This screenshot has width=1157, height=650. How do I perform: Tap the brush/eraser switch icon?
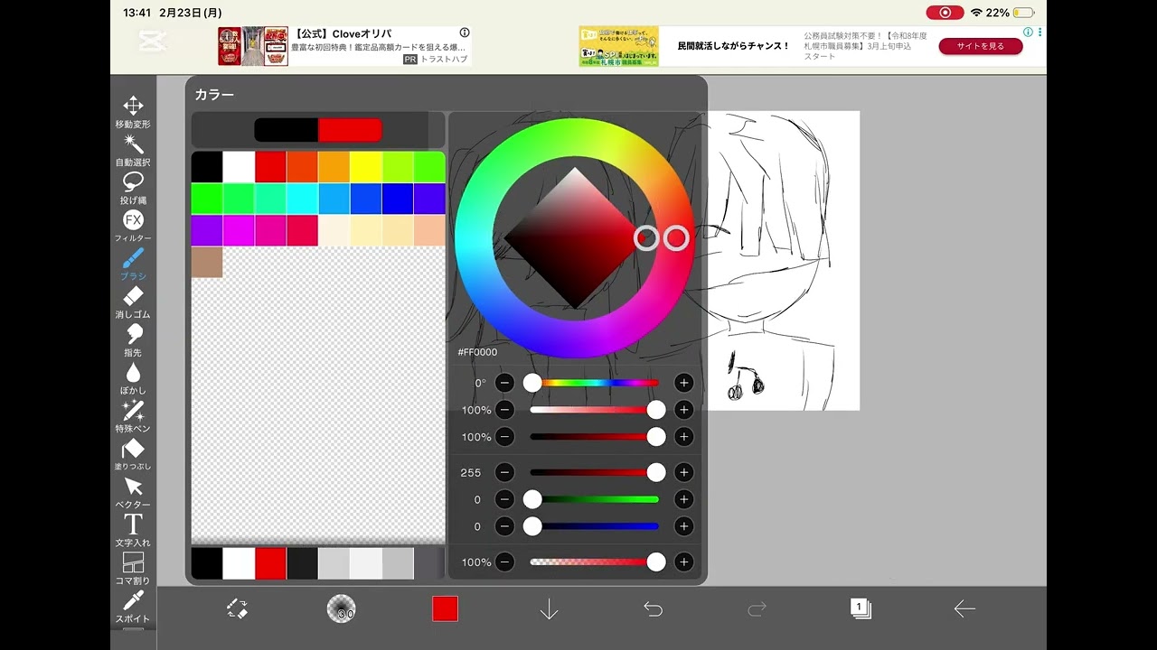237,608
